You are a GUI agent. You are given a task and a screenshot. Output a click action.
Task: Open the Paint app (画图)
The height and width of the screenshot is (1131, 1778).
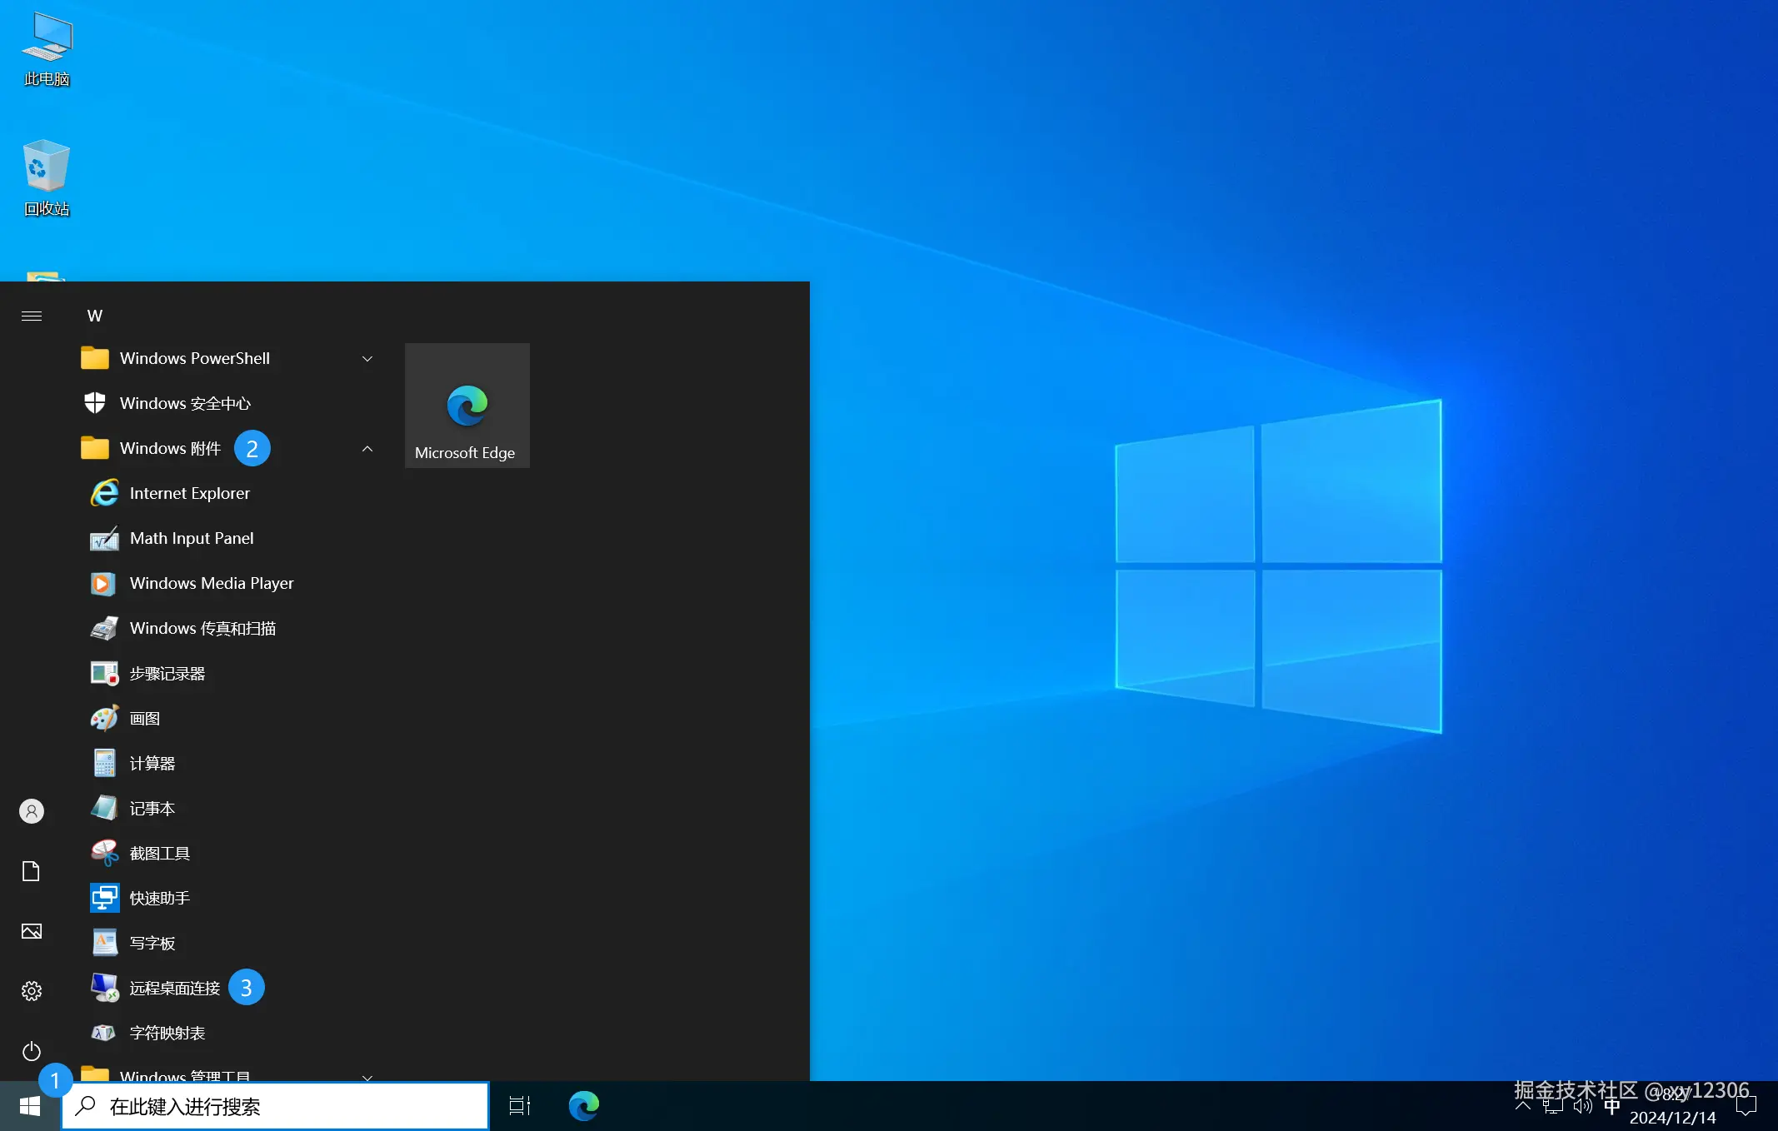click(x=144, y=718)
